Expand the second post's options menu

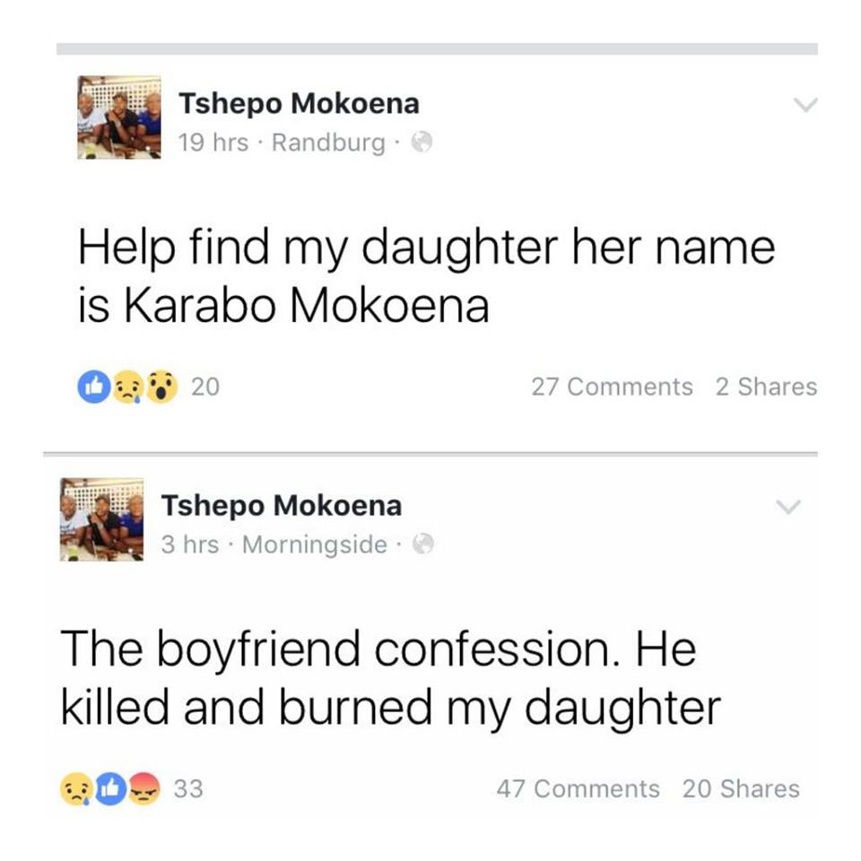coord(788,505)
